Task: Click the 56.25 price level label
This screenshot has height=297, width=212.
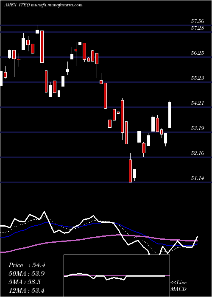Action: (198, 53)
